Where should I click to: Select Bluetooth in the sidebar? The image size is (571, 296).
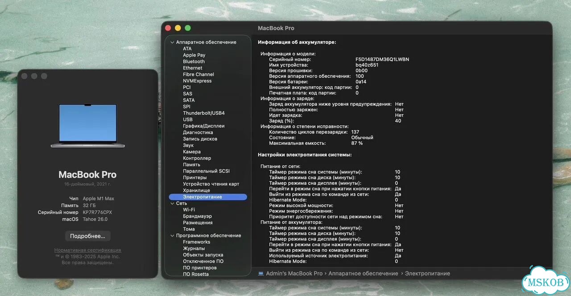[x=194, y=62]
